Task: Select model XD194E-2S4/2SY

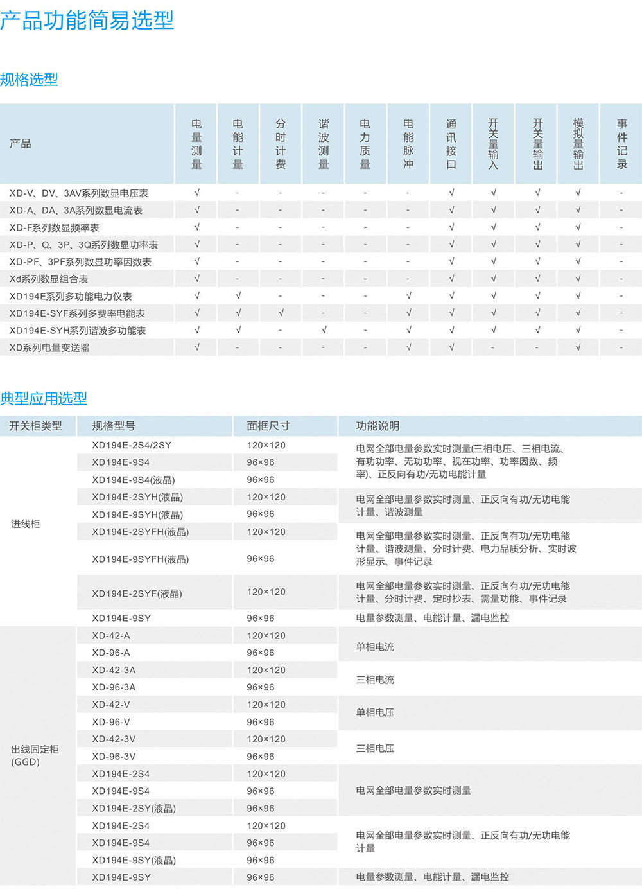Action: [x=132, y=445]
